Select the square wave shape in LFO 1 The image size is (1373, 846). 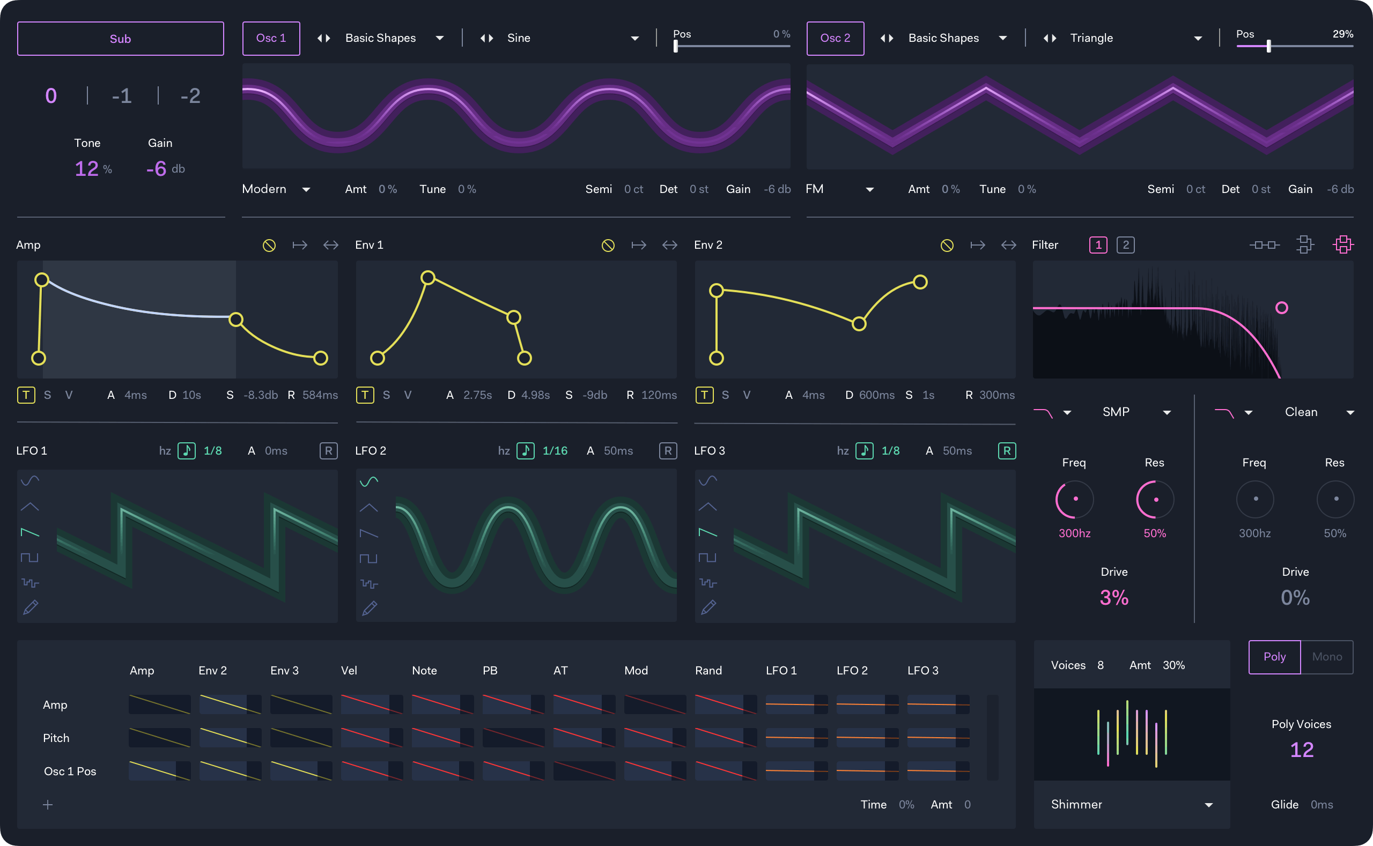pyautogui.click(x=29, y=557)
